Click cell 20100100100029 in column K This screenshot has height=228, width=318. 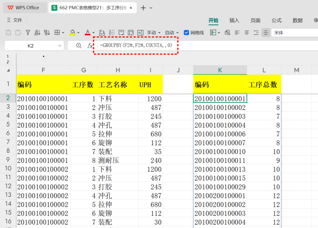[x=220, y=187]
